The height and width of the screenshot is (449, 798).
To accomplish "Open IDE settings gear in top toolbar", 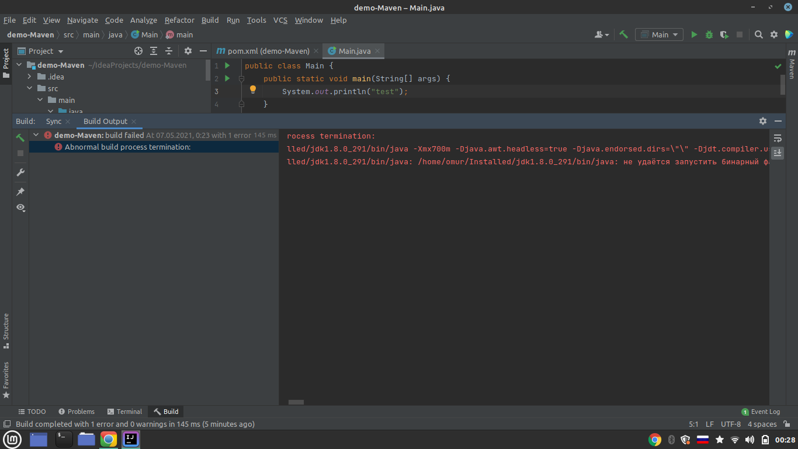I will click(x=774, y=34).
